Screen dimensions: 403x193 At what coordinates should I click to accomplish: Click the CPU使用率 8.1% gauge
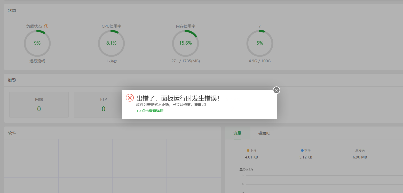tap(111, 43)
